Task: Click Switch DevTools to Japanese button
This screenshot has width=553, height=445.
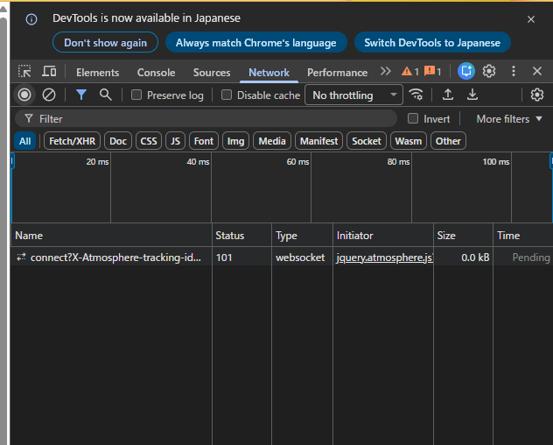Action: pyautogui.click(x=432, y=43)
